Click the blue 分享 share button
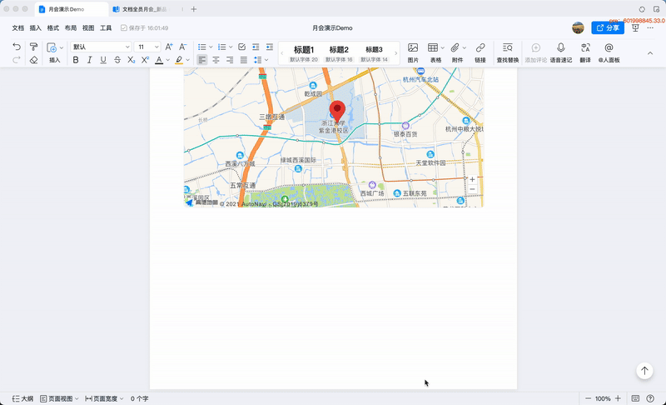This screenshot has width=666, height=405. pos(608,27)
